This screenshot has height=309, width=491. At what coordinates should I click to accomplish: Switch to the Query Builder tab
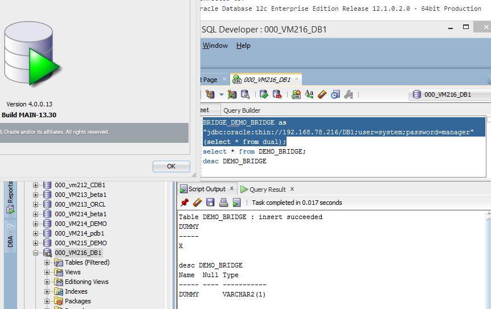pyautogui.click(x=242, y=110)
